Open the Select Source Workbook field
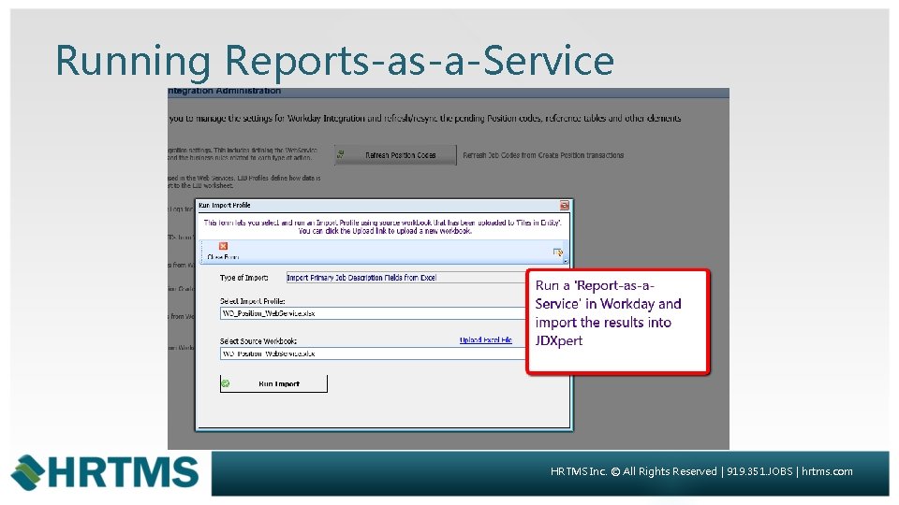899x505 pixels. pos(373,353)
